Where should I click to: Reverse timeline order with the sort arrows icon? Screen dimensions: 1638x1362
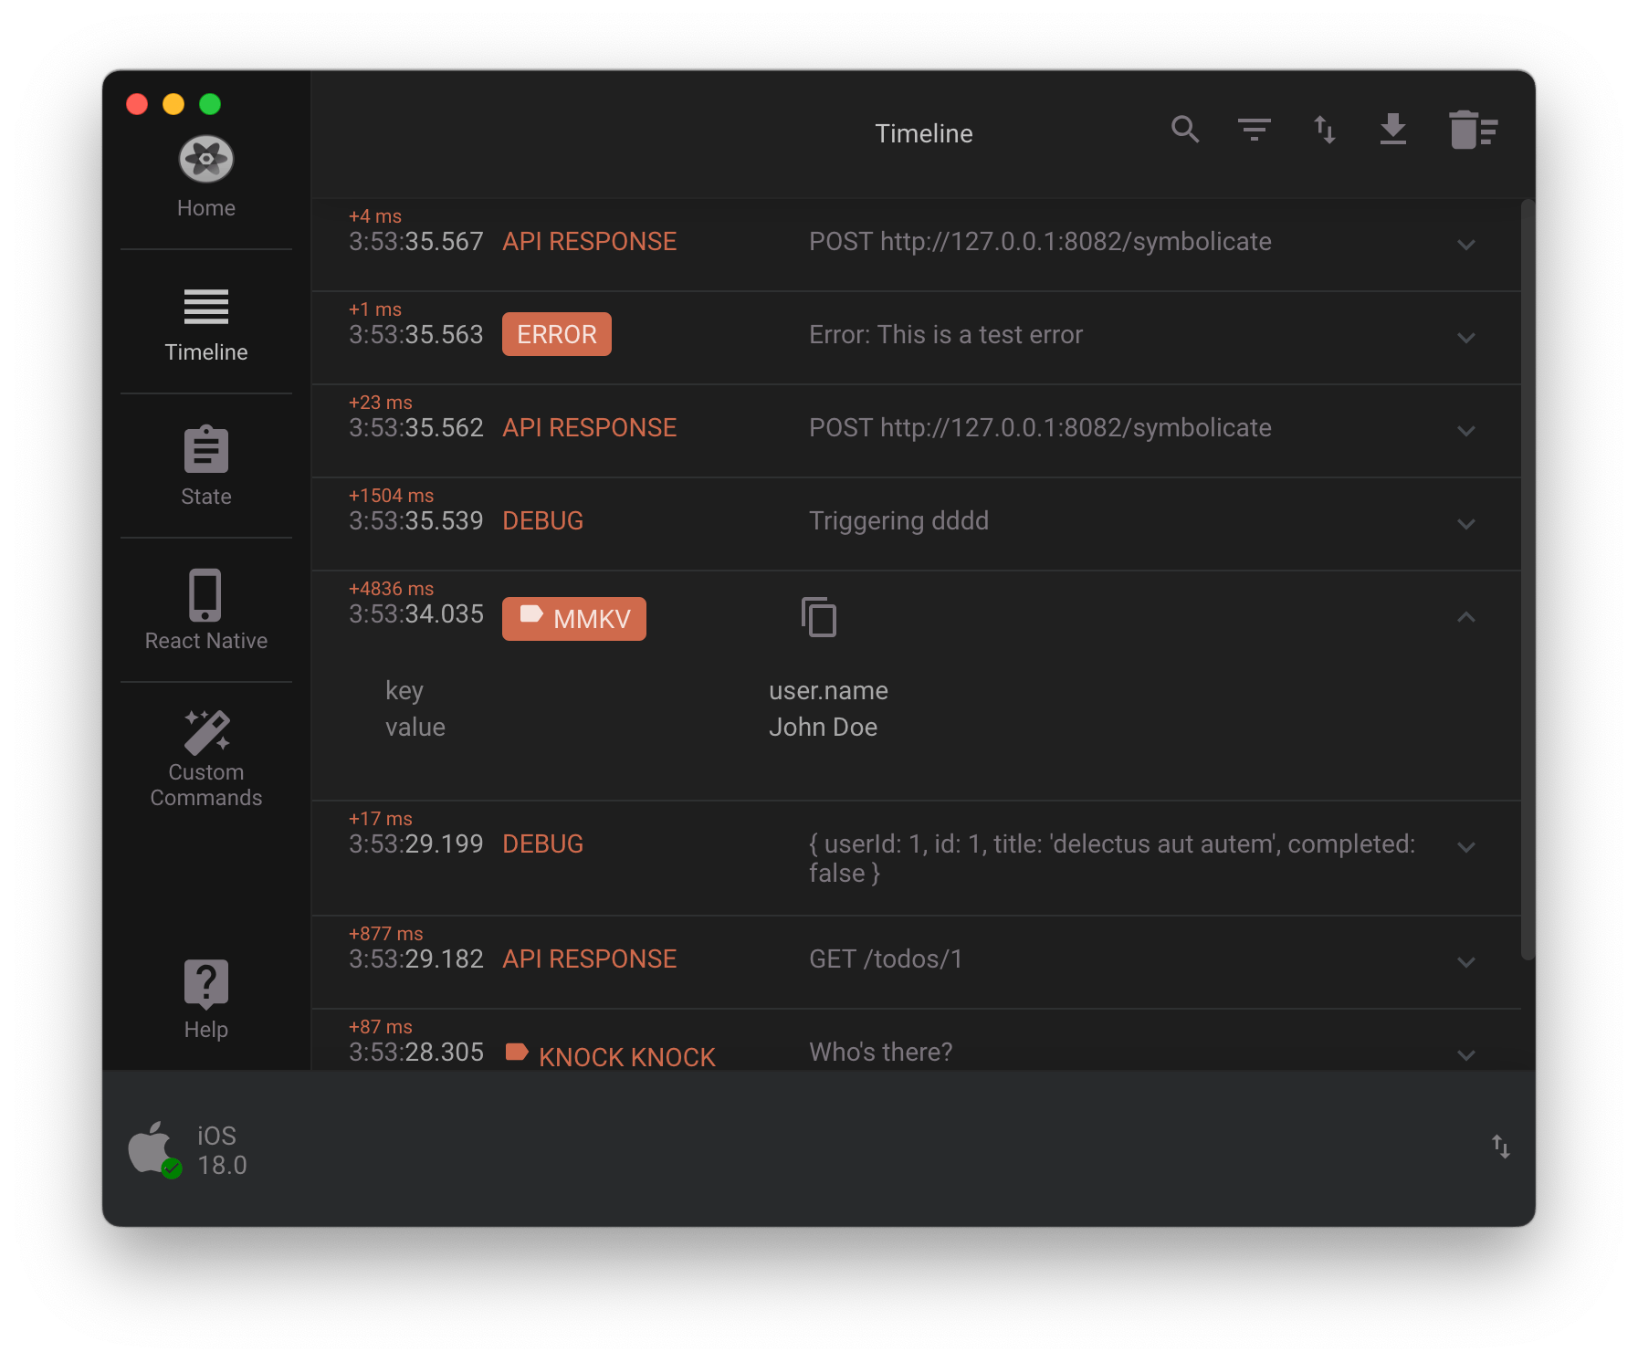1324,130
